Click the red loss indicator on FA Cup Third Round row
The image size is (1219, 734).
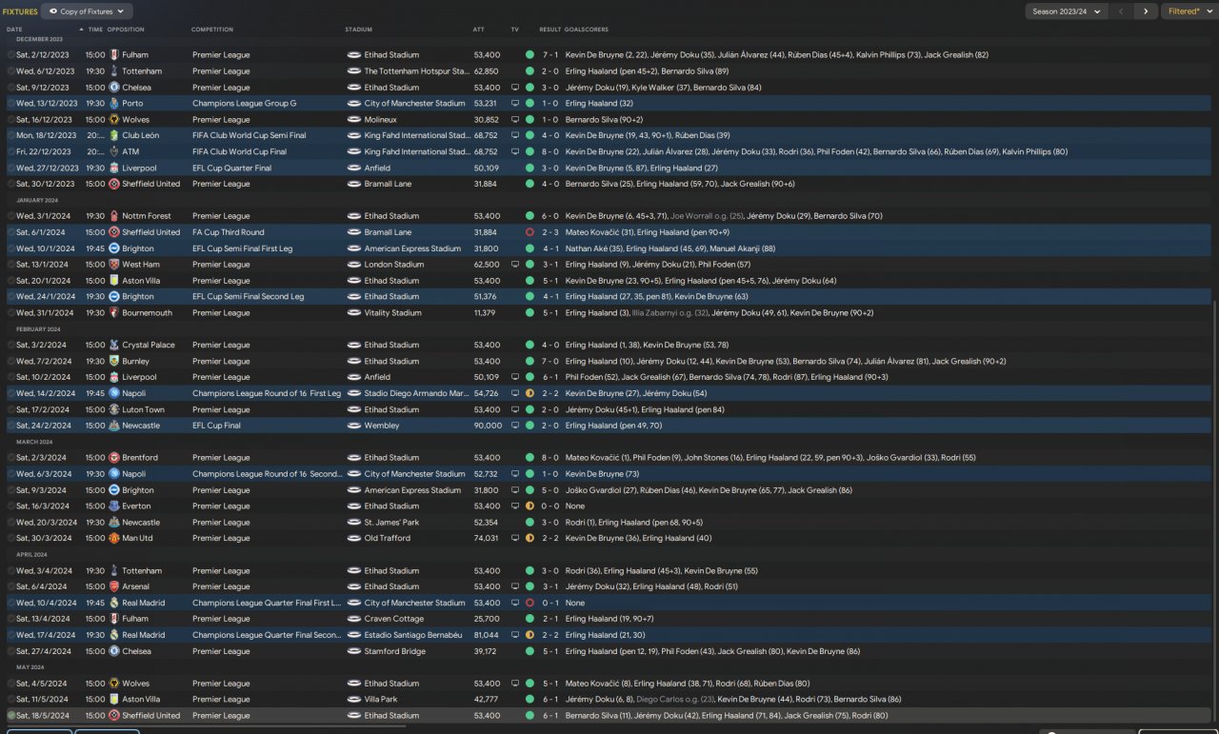pyautogui.click(x=530, y=232)
